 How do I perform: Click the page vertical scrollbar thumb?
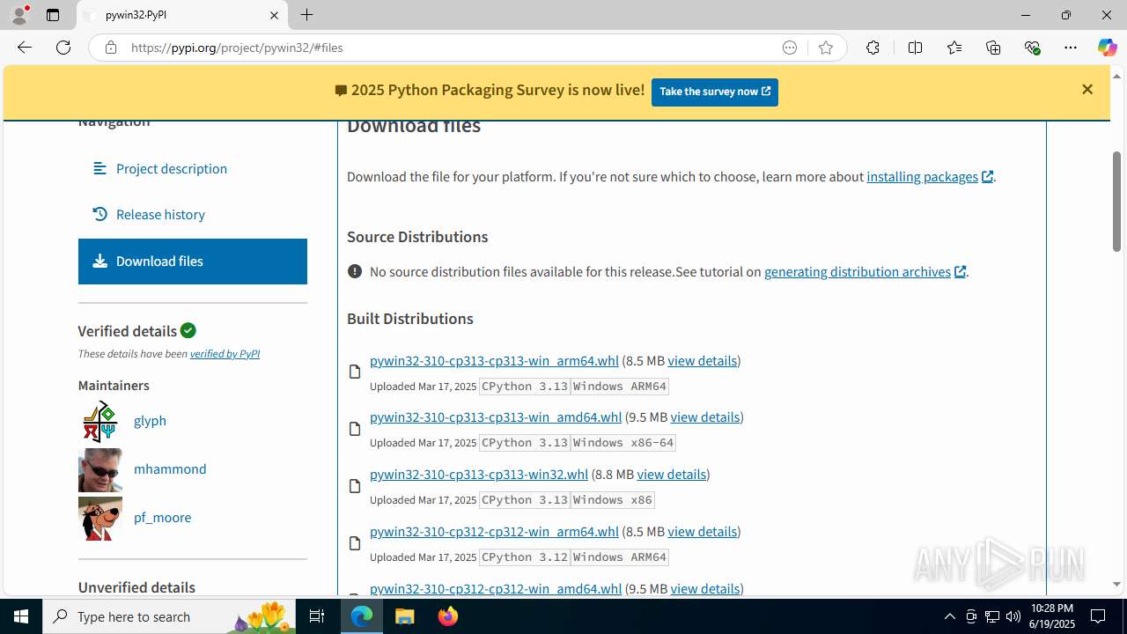coord(1116,201)
